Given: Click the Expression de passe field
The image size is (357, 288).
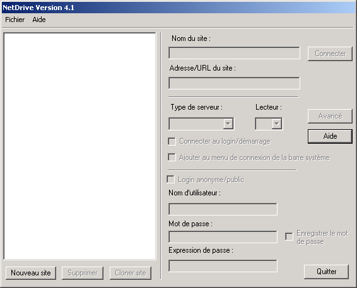Looking at the screenshot, I should click(x=223, y=266).
